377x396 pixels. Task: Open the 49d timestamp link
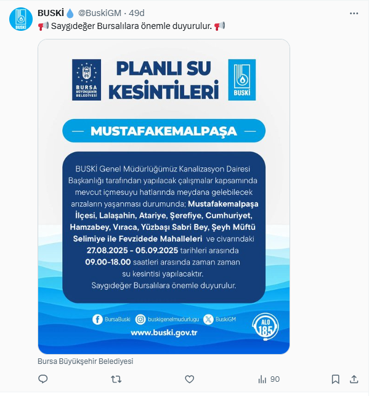coord(137,13)
